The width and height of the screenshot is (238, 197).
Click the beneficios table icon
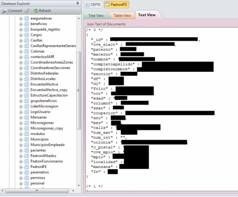[27, 24]
